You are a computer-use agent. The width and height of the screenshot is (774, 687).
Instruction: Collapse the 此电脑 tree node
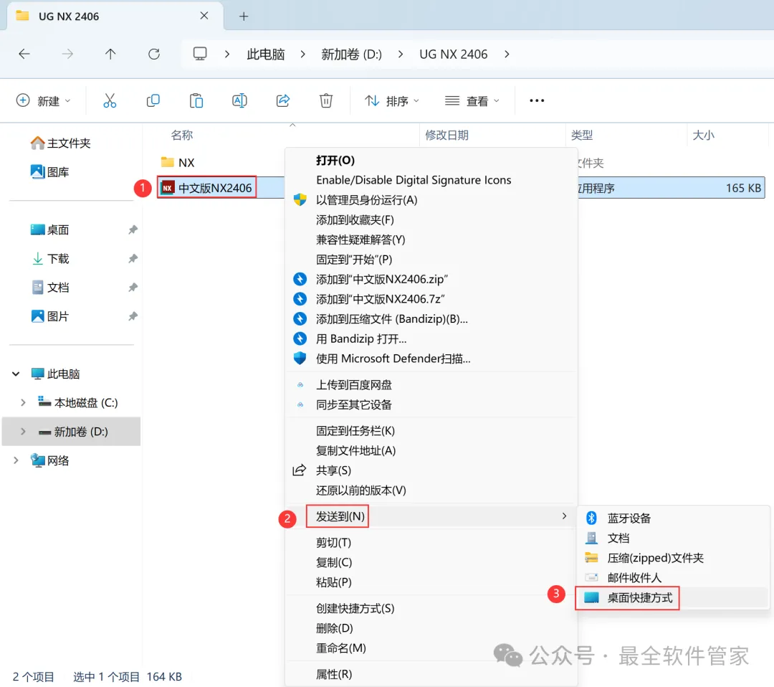[16, 374]
